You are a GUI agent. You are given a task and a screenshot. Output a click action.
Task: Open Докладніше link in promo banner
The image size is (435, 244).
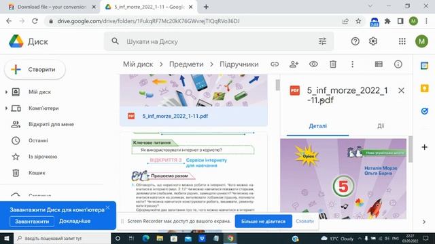pyautogui.click(x=75, y=221)
